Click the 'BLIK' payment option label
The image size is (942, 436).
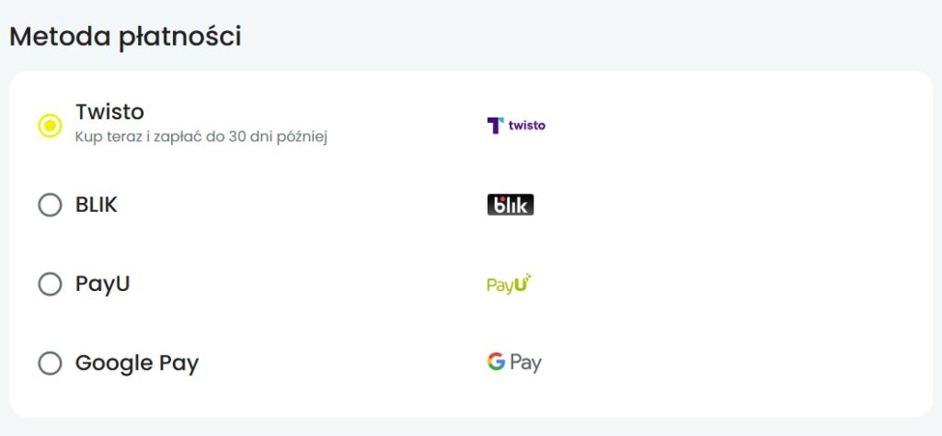(x=97, y=205)
